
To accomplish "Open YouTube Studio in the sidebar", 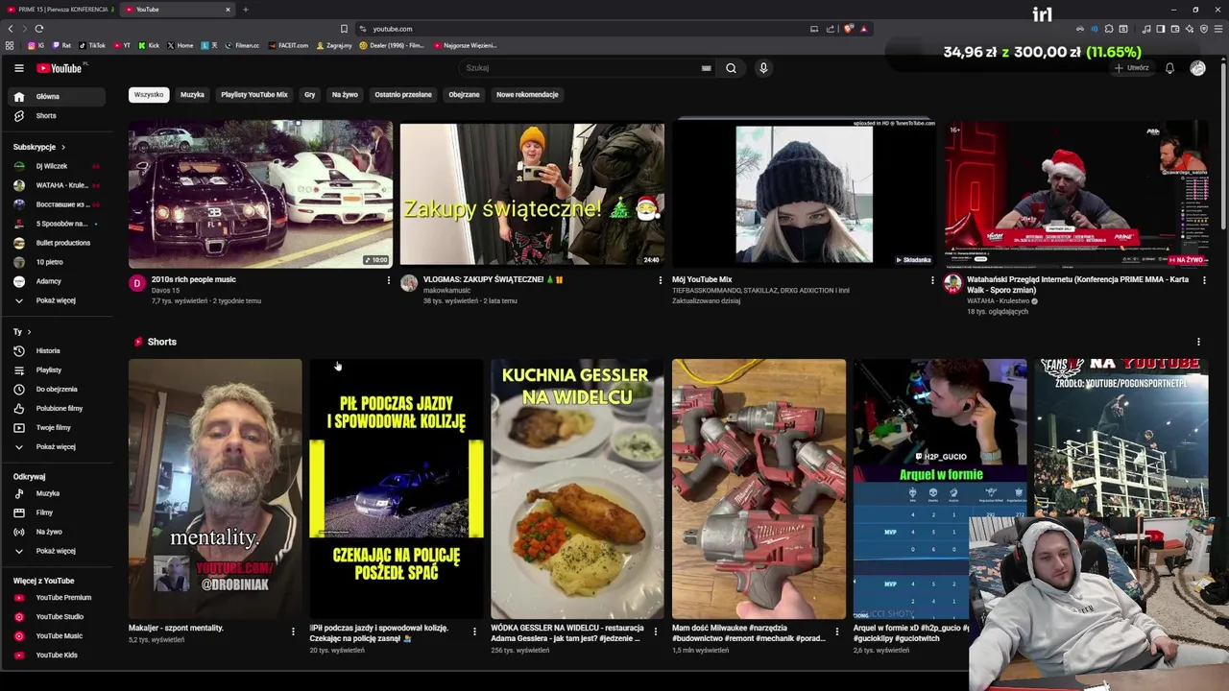I will pyautogui.click(x=57, y=616).
